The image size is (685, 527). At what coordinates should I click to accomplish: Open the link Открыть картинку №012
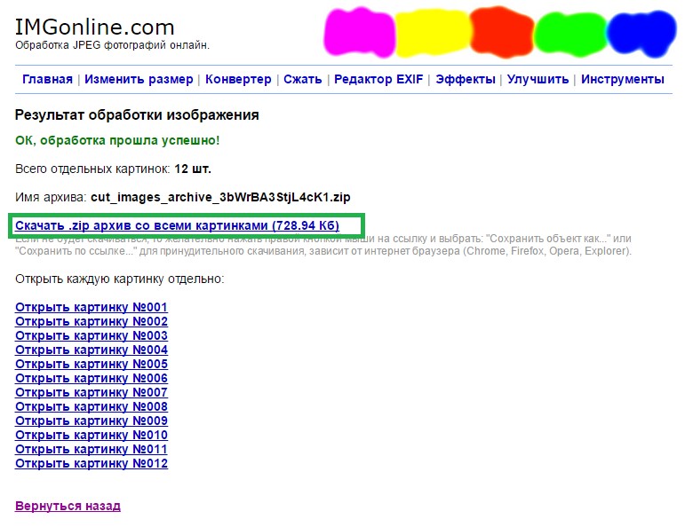click(x=92, y=463)
